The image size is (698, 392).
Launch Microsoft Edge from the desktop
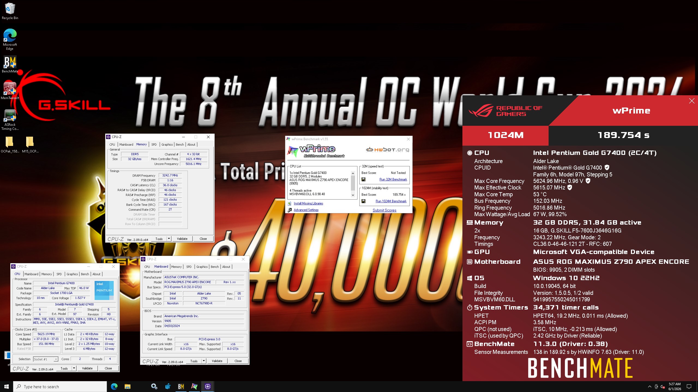10,39
